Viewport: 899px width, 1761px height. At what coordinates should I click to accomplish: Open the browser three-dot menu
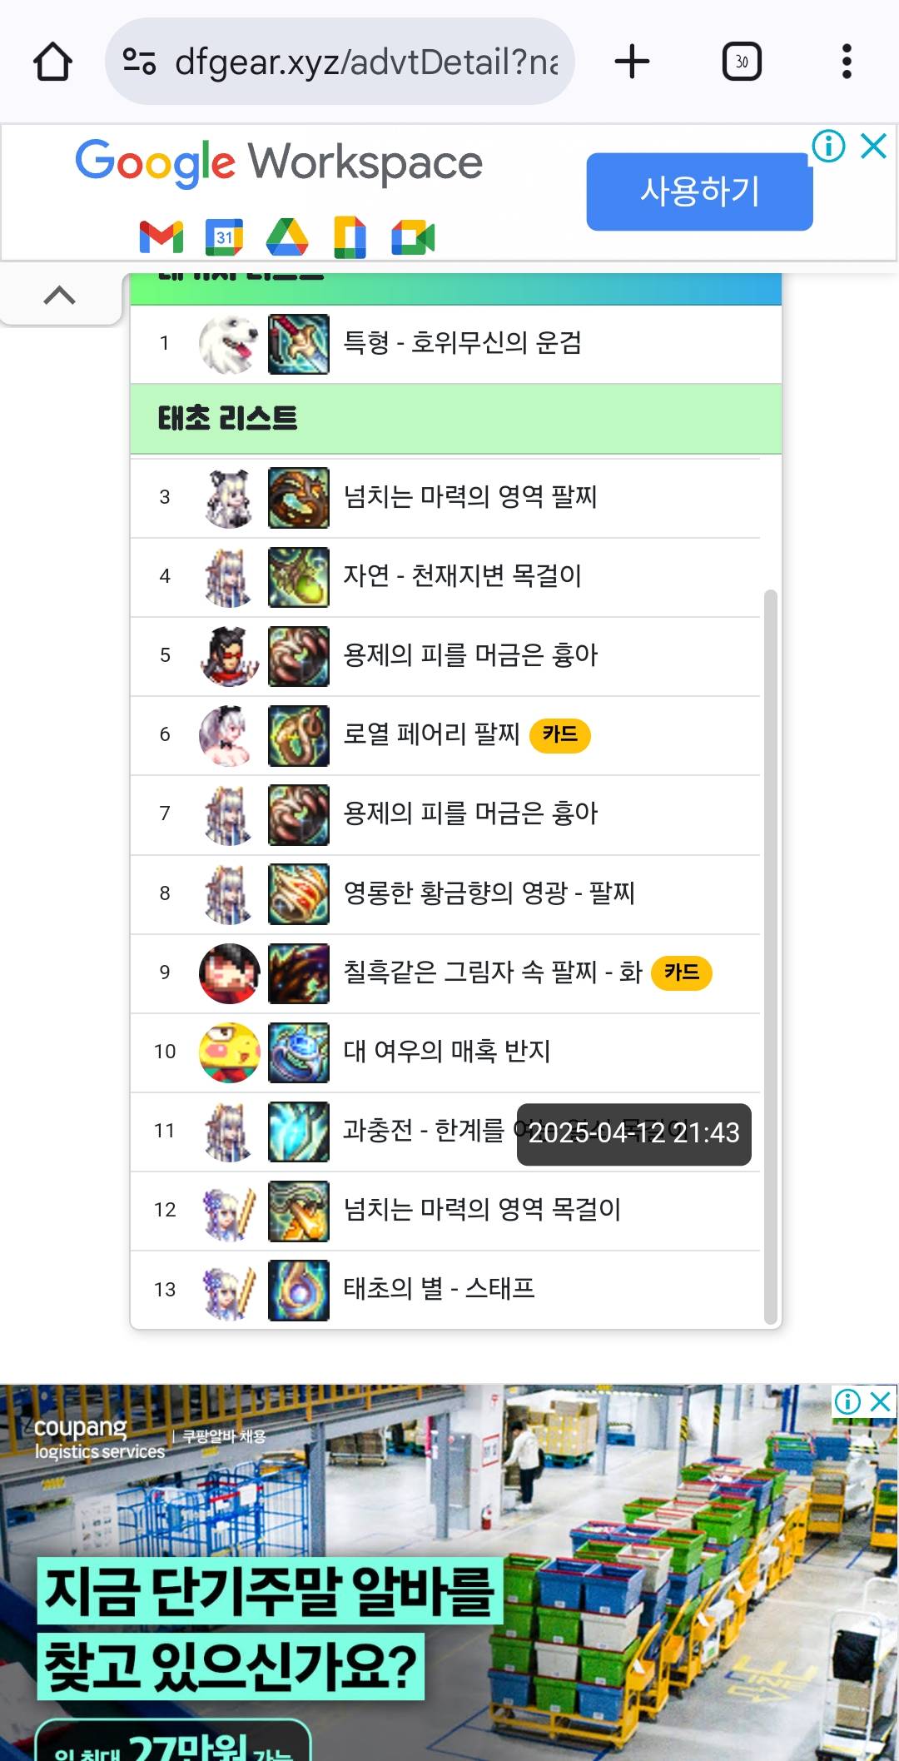point(847,62)
